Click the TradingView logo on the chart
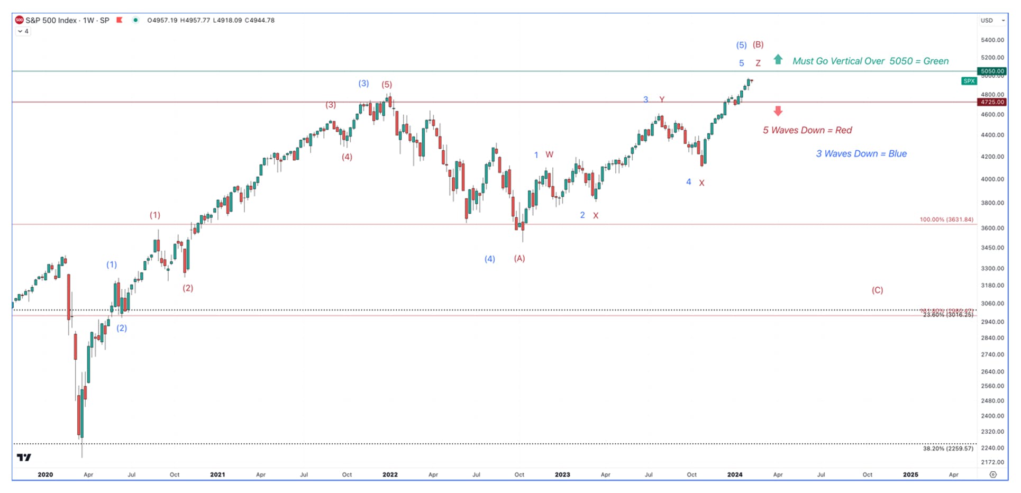This screenshot has width=1021, height=493. 24,458
